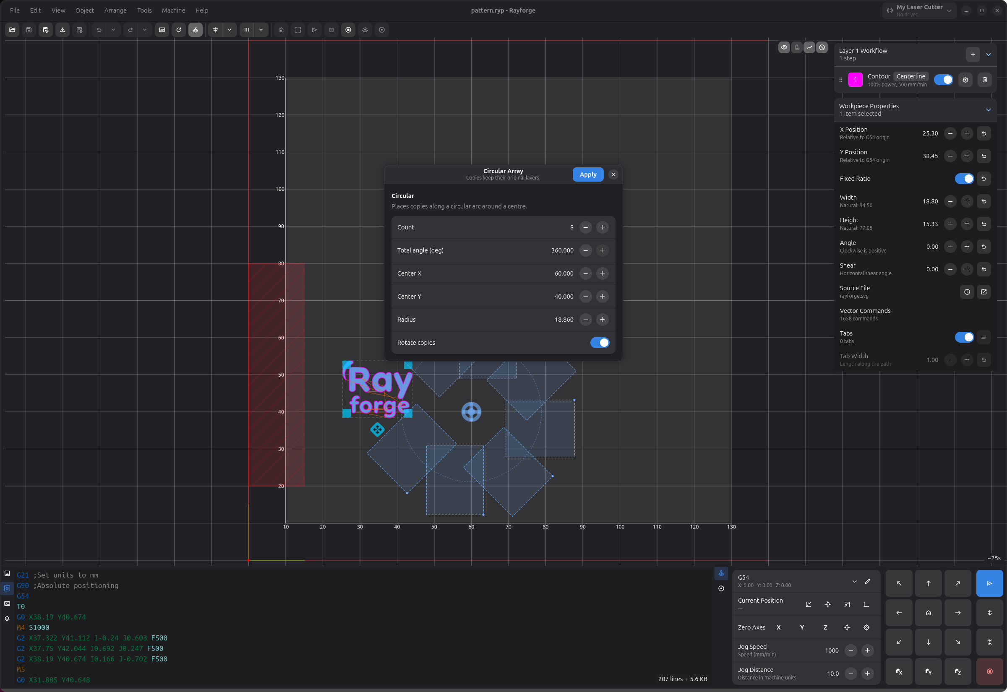The image size is (1007, 692).
Task: Delete the Contour step with trash icon
Action: [x=985, y=80]
